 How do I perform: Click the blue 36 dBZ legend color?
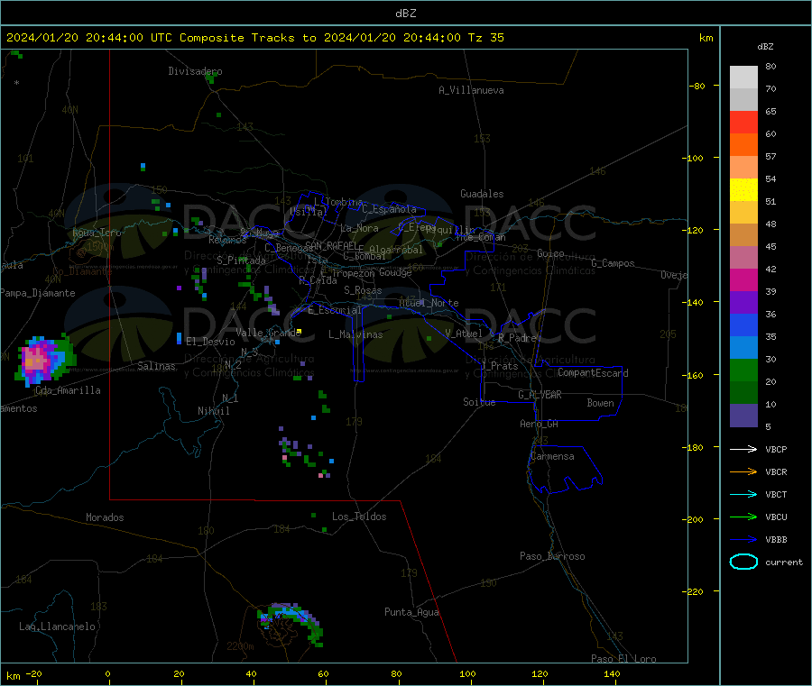pyautogui.click(x=743, y=325)
